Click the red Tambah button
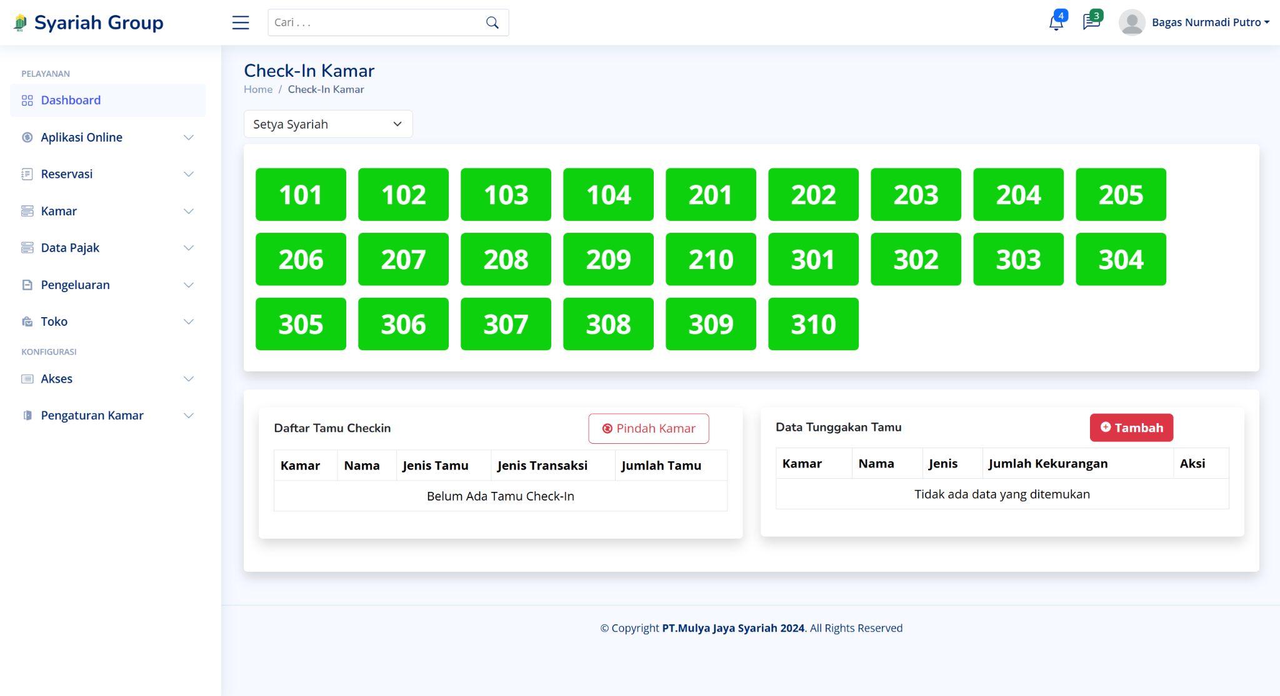The image size is (1280, 696). click(1131, 428)
